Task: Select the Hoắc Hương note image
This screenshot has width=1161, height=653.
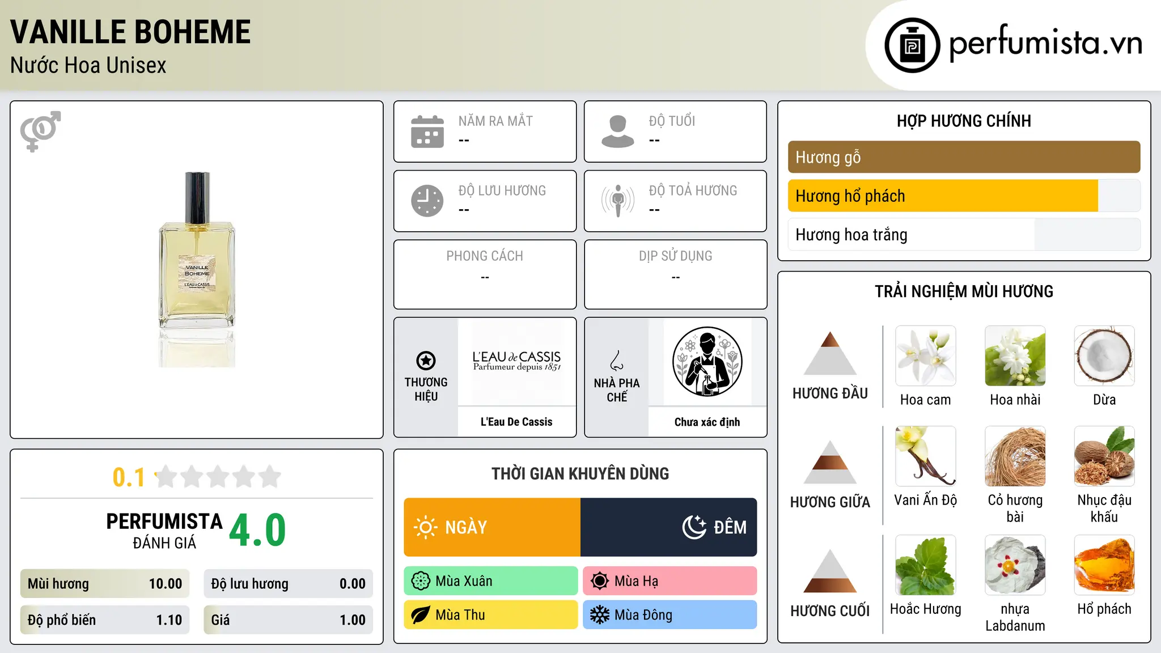Action: tap(925, 565)
